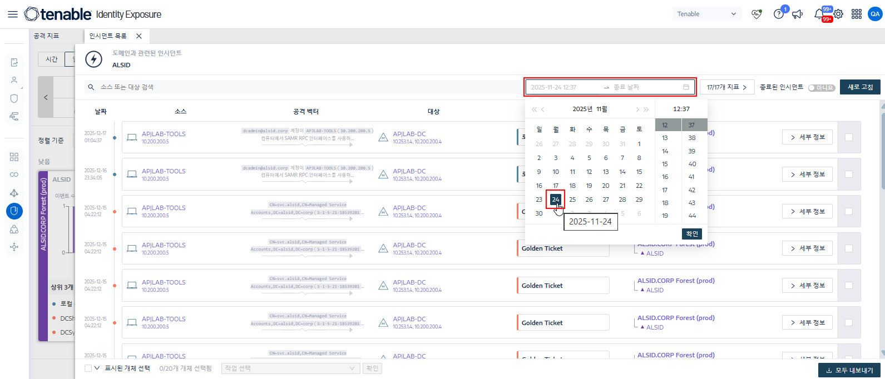Click the QA user avatar
The image size is (885, 379).
point(875,14)
